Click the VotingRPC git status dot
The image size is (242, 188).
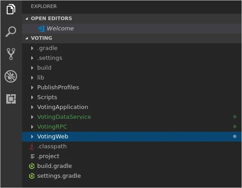pos(234,127)
